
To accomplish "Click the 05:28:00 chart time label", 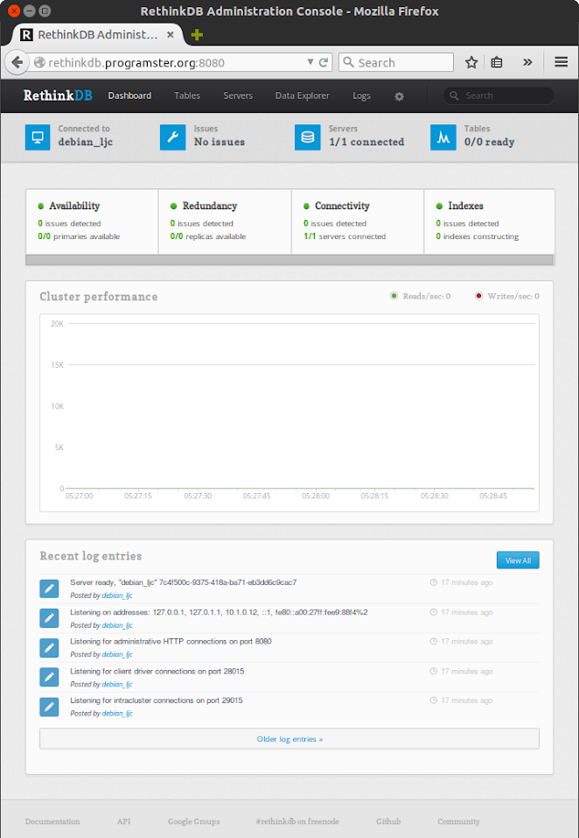I will click(x=316, y=496).
